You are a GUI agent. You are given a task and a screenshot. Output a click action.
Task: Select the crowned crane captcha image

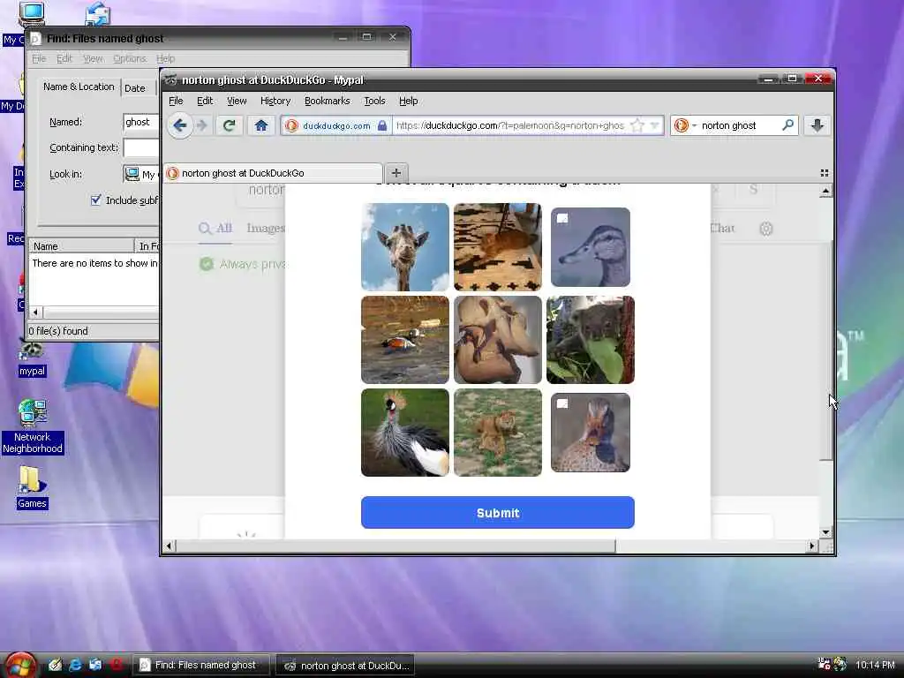pos(404,433)
